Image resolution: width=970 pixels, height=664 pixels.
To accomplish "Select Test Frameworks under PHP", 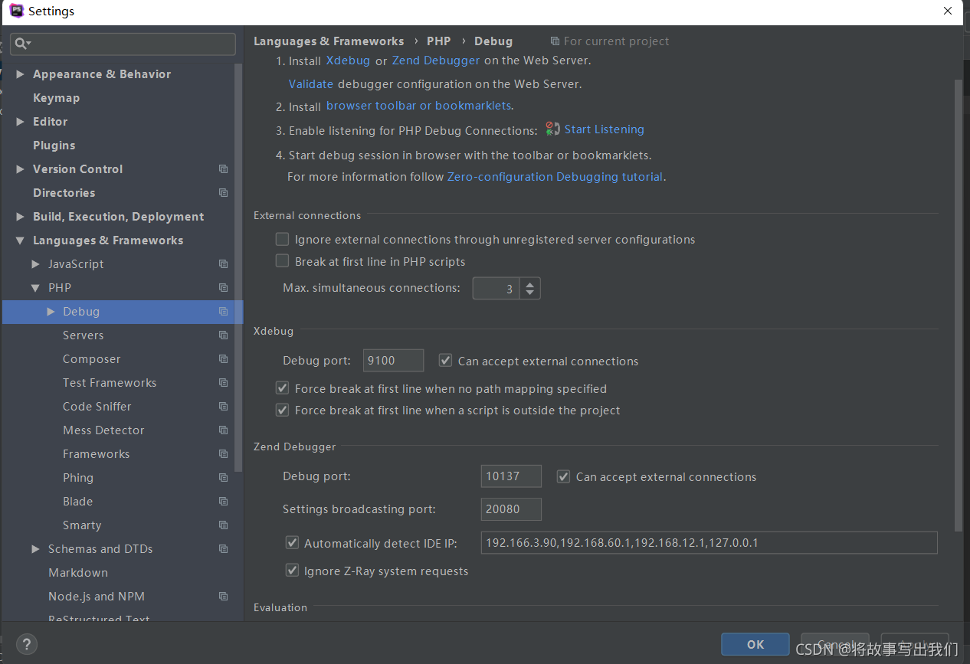I will 110,383.
